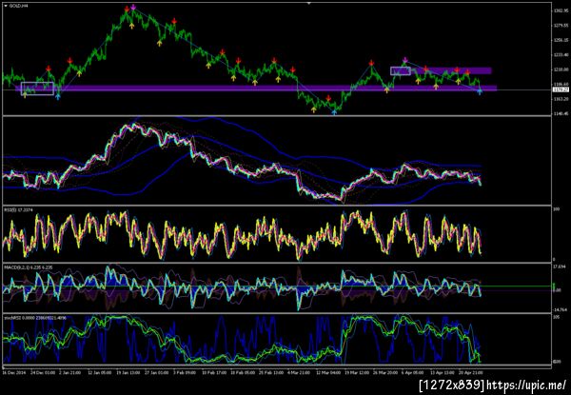Select the cyan arrow at the chart's last bar
This screenshot has height=395, width=571.
[x=480, y=91]
